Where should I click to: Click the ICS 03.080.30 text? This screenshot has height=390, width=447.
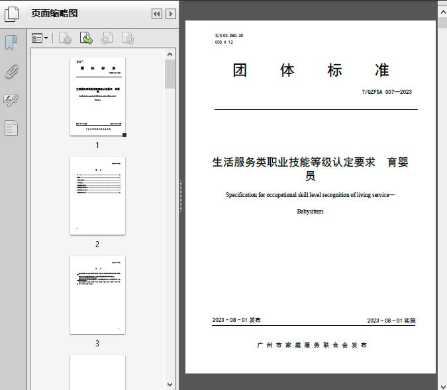229,35
